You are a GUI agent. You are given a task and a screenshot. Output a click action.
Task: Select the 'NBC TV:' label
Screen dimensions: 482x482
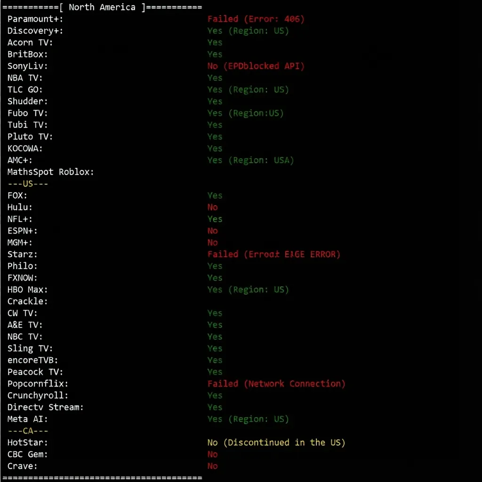point(25,337)
